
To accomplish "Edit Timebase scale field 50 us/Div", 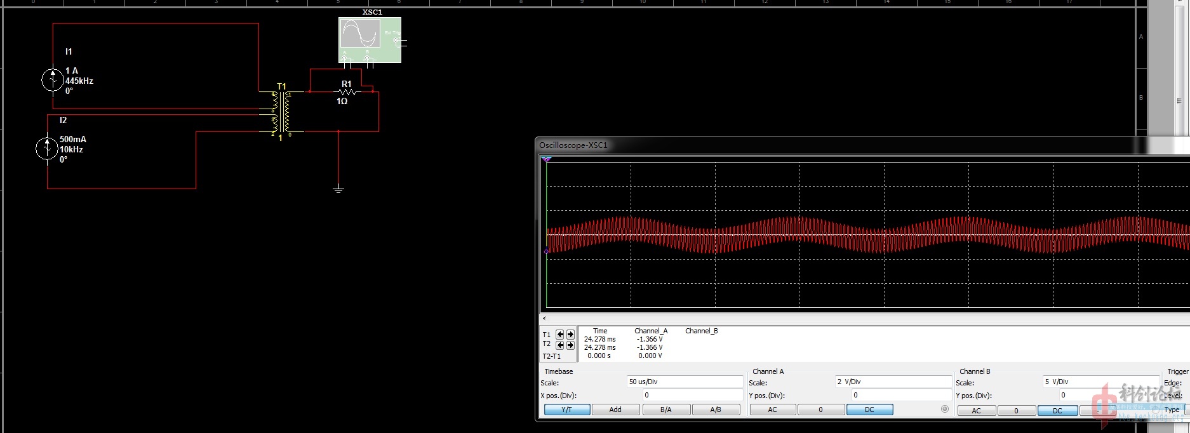I will point(685,382).
